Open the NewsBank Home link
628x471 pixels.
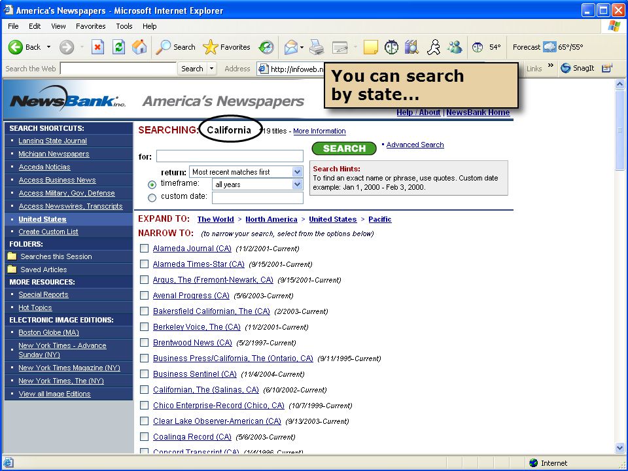(x=478, y=113)
